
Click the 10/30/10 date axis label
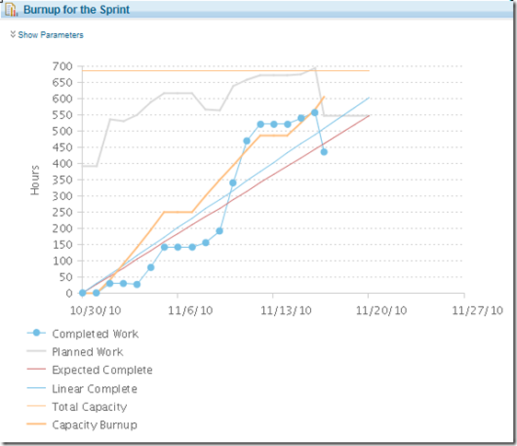[x=96, y=311]
